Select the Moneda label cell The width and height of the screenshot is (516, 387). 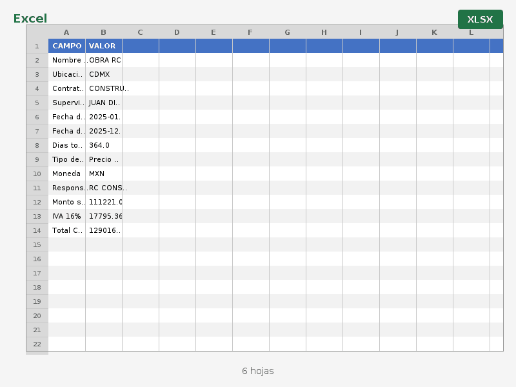tap(66, 174)
